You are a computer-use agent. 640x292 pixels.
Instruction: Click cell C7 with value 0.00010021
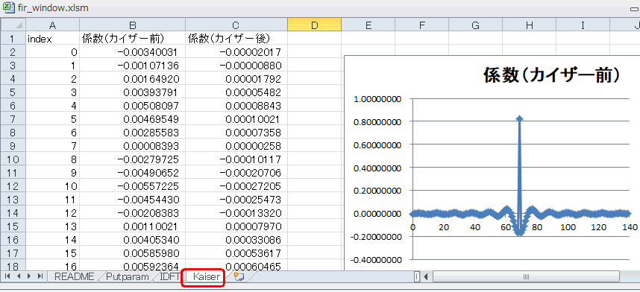pos(236,119)
